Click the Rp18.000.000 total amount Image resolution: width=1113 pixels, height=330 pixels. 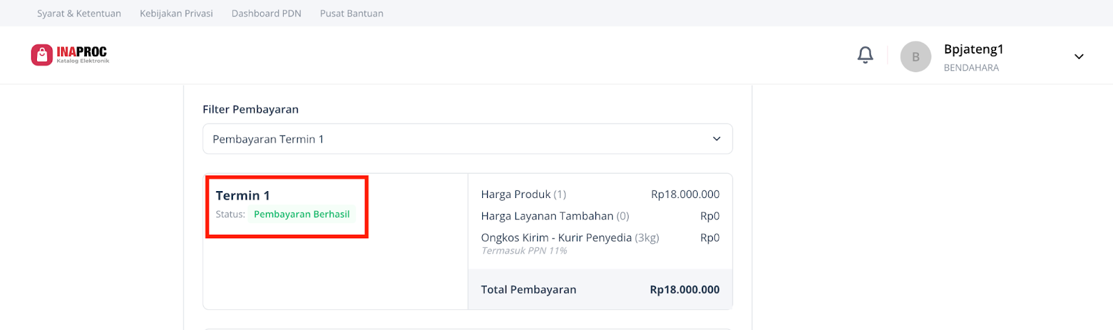(x=684, y=290)
